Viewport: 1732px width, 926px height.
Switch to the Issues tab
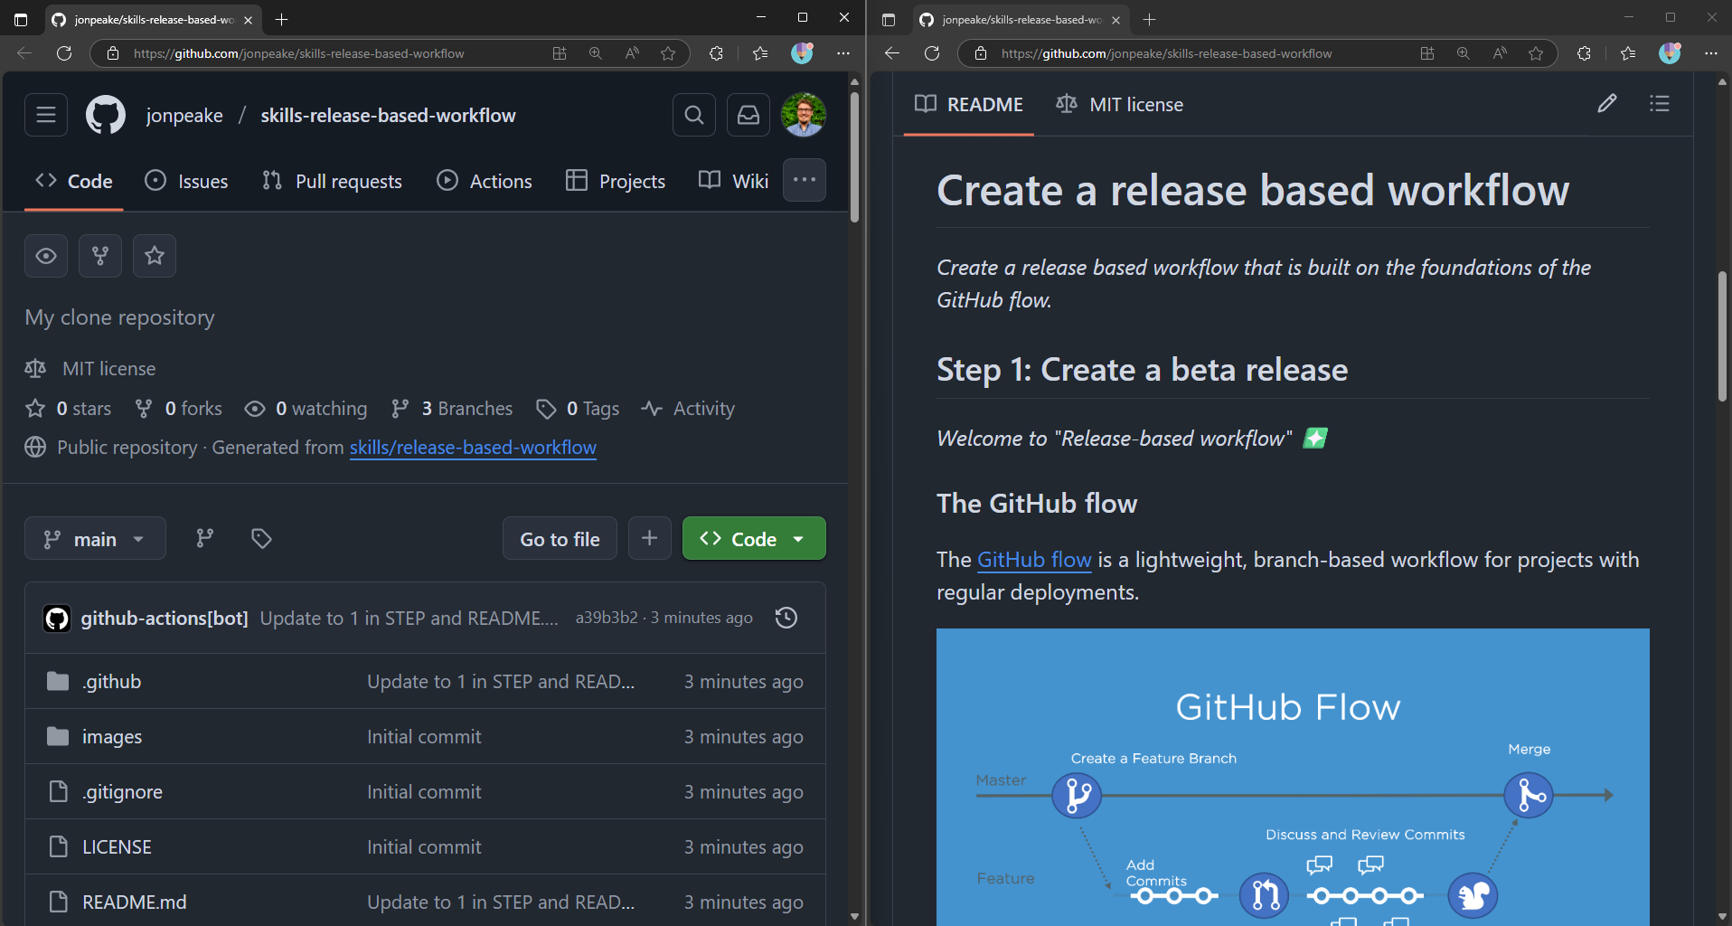[187, 181]
